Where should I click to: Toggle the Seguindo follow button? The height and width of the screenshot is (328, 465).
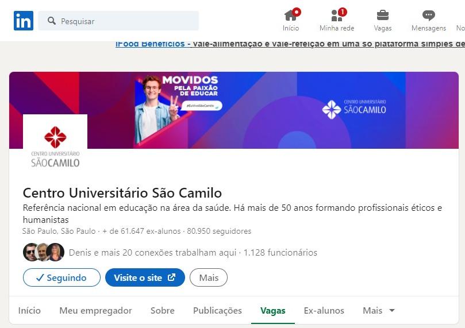[62, 277]
